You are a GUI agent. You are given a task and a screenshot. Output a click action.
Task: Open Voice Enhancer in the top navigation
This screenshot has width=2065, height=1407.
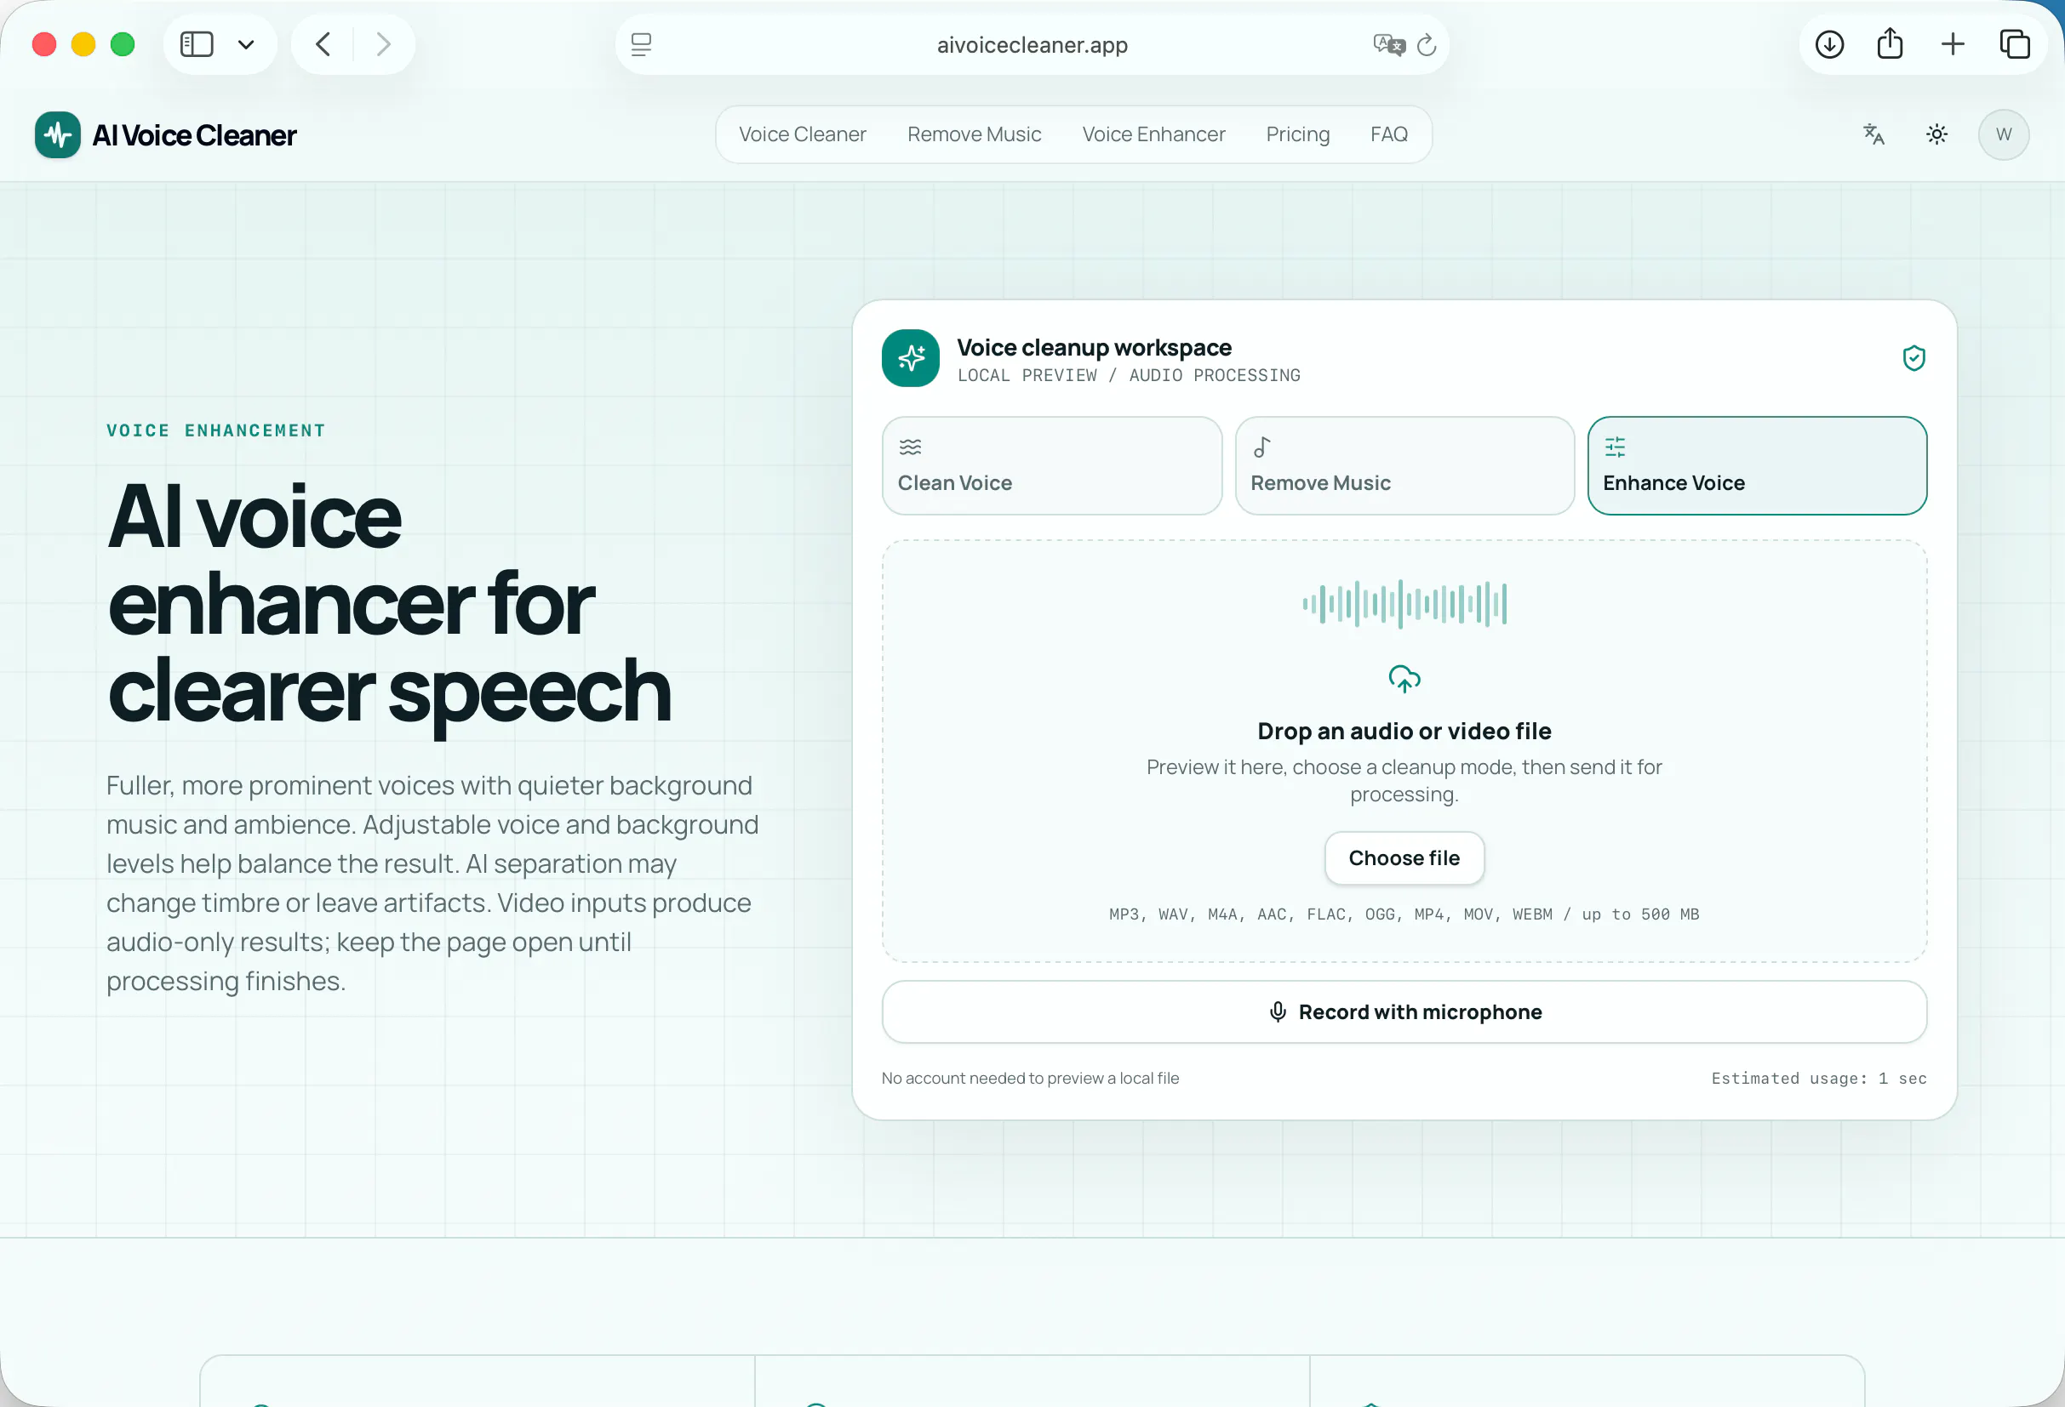click(1153, 134)
